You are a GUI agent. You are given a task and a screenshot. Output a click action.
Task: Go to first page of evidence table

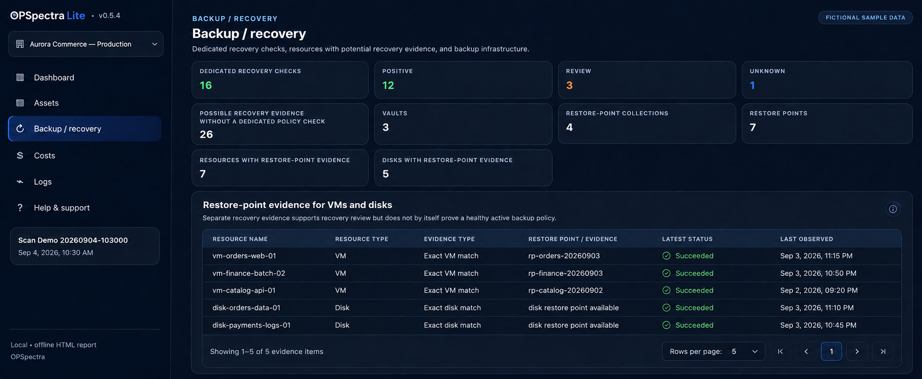(781, 351)
